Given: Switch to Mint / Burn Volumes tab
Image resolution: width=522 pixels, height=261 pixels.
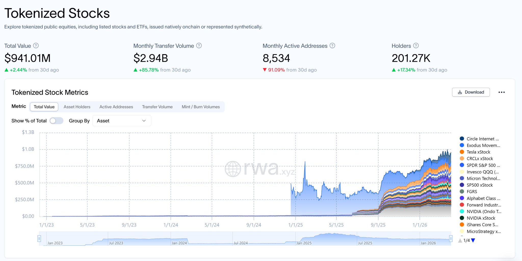Looking at the screenshot, I should (201, 107).
